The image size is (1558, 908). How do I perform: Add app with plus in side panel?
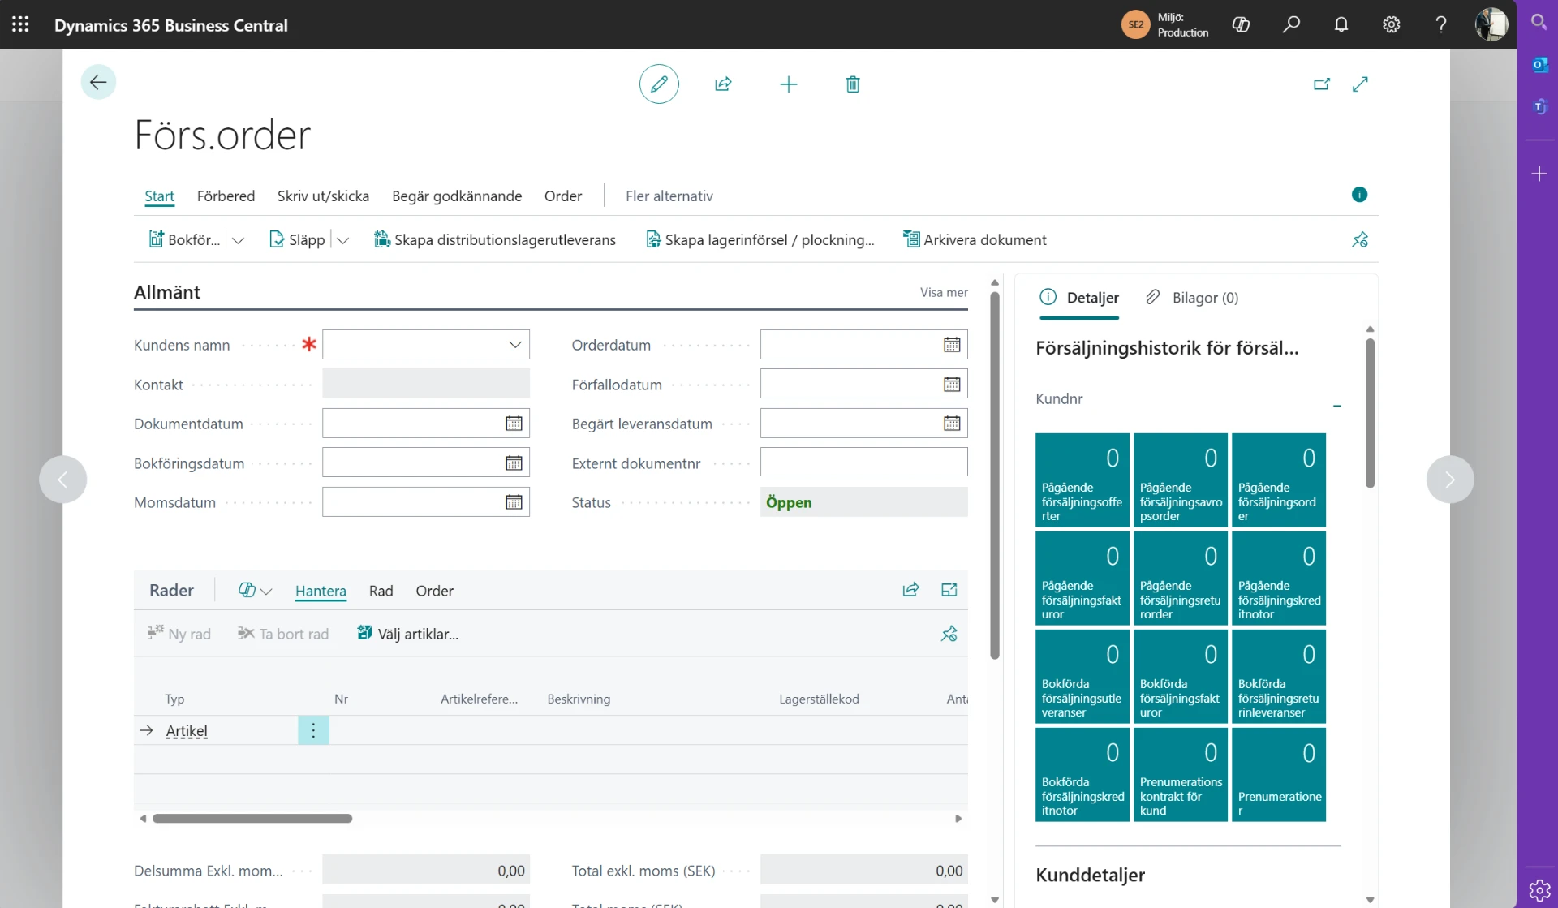(1539, 174)
